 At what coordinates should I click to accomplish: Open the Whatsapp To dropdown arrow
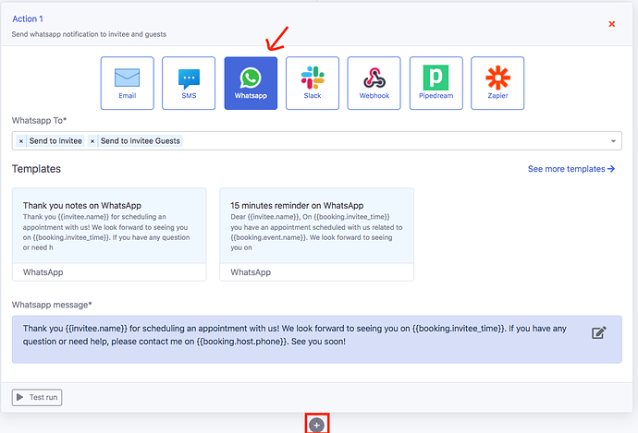[613, 141]
